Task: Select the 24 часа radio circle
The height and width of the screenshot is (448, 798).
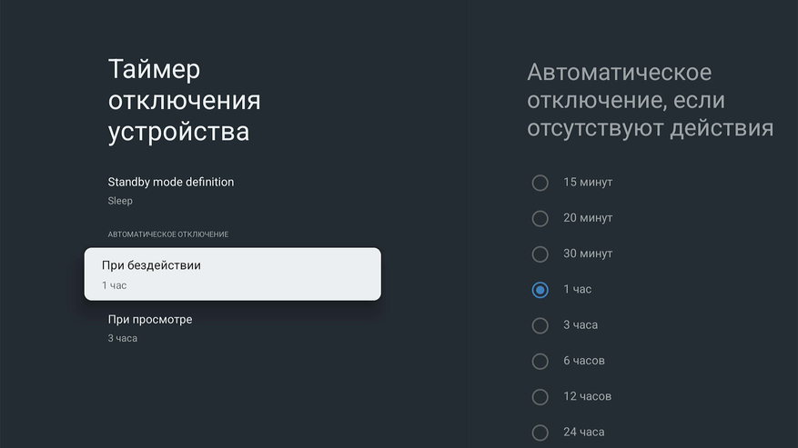Action: [540, 433]
